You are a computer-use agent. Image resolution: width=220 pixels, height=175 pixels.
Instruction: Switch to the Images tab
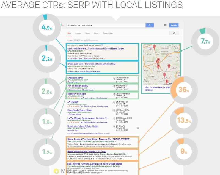(x=78, y=33)
